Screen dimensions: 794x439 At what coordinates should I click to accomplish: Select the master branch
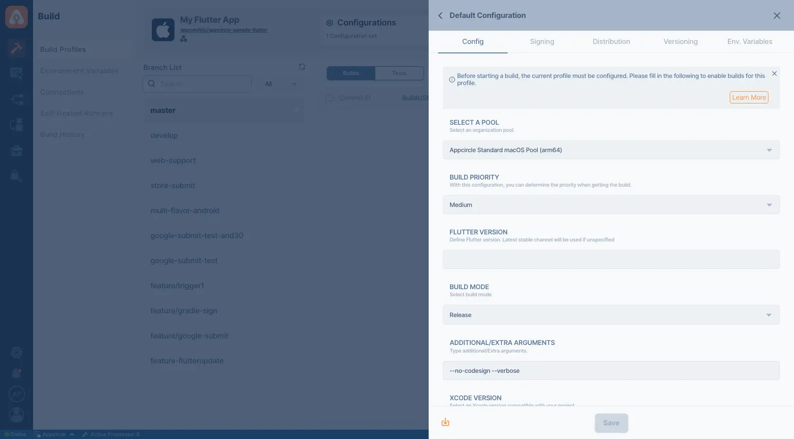tap(224, 110)
